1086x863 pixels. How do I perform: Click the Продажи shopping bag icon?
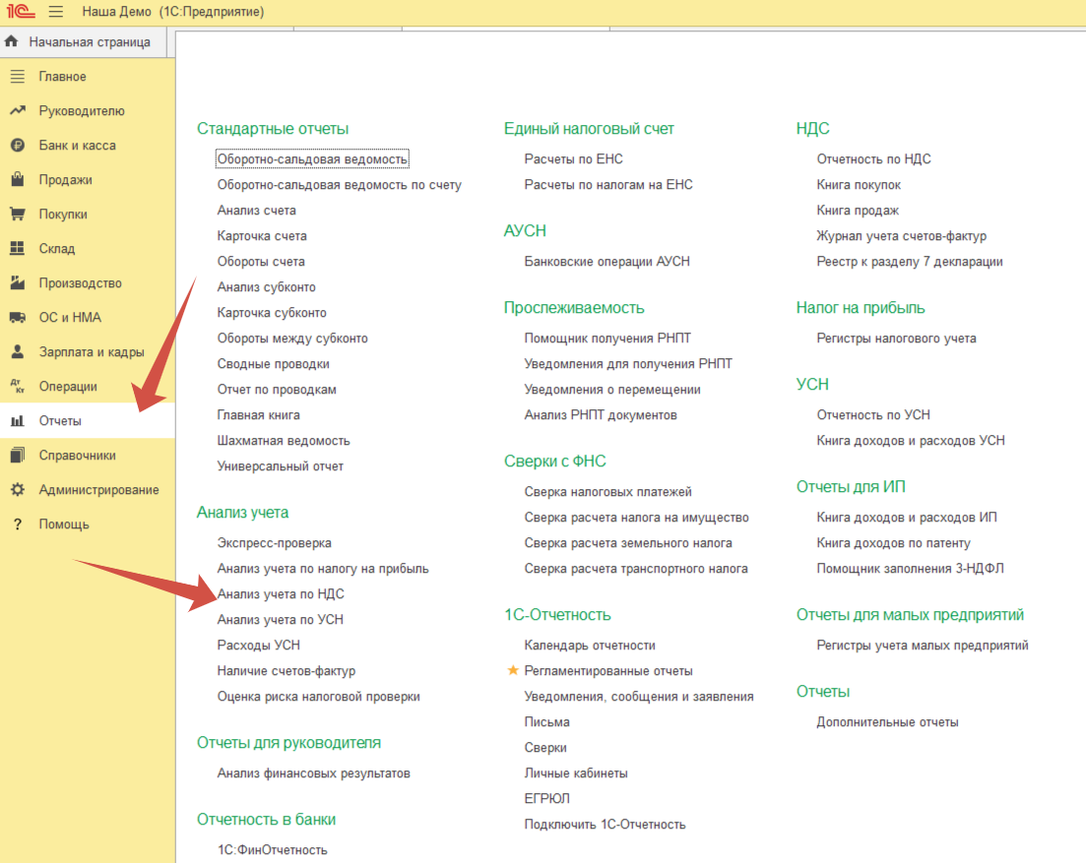coord(17,180)
